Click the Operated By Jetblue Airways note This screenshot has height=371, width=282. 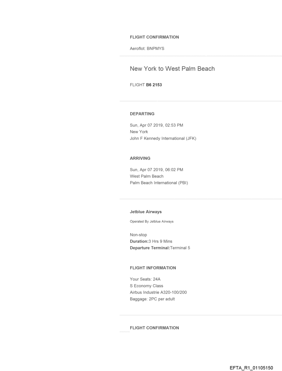point(152,222)
